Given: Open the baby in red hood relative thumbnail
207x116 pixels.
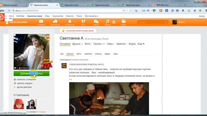Looking at the screenshot, I should tap(19, 104).
